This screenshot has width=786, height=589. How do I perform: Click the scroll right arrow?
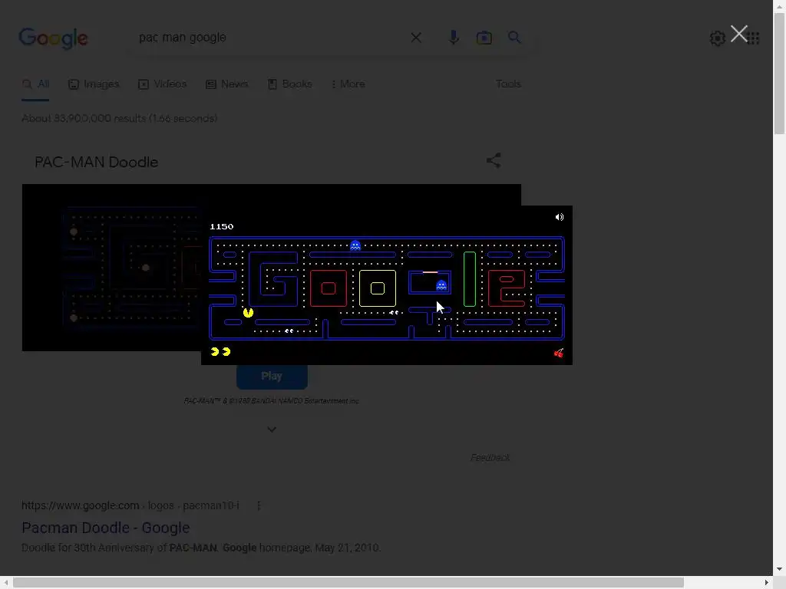point(767,583)
